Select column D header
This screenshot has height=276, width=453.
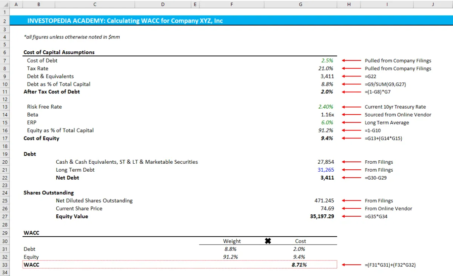tap(163, 4)
